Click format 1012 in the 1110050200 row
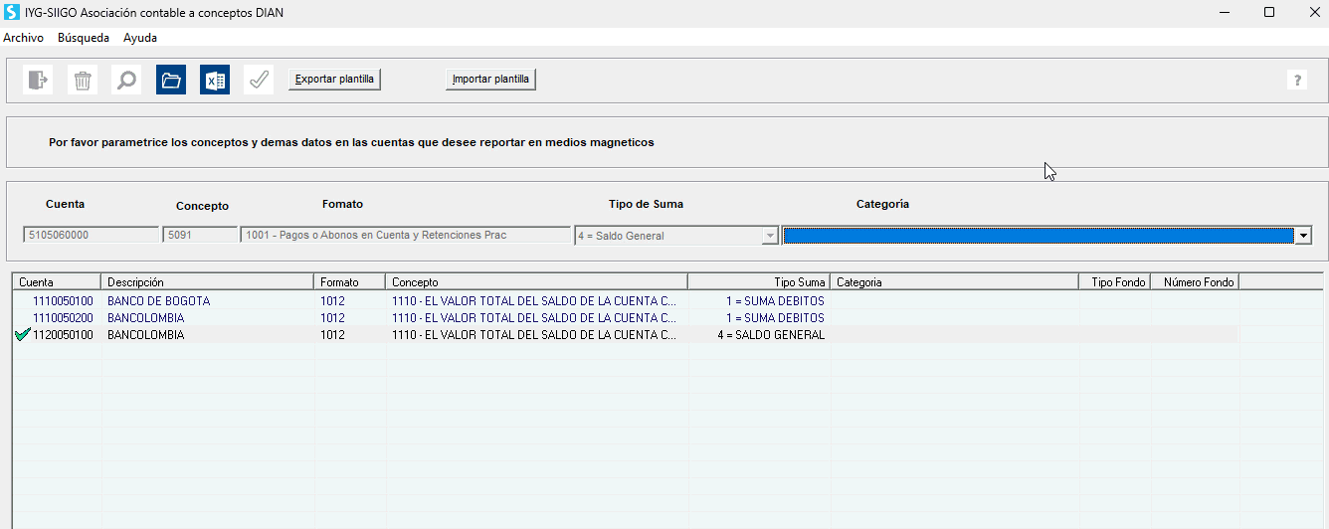 [332, 318]
